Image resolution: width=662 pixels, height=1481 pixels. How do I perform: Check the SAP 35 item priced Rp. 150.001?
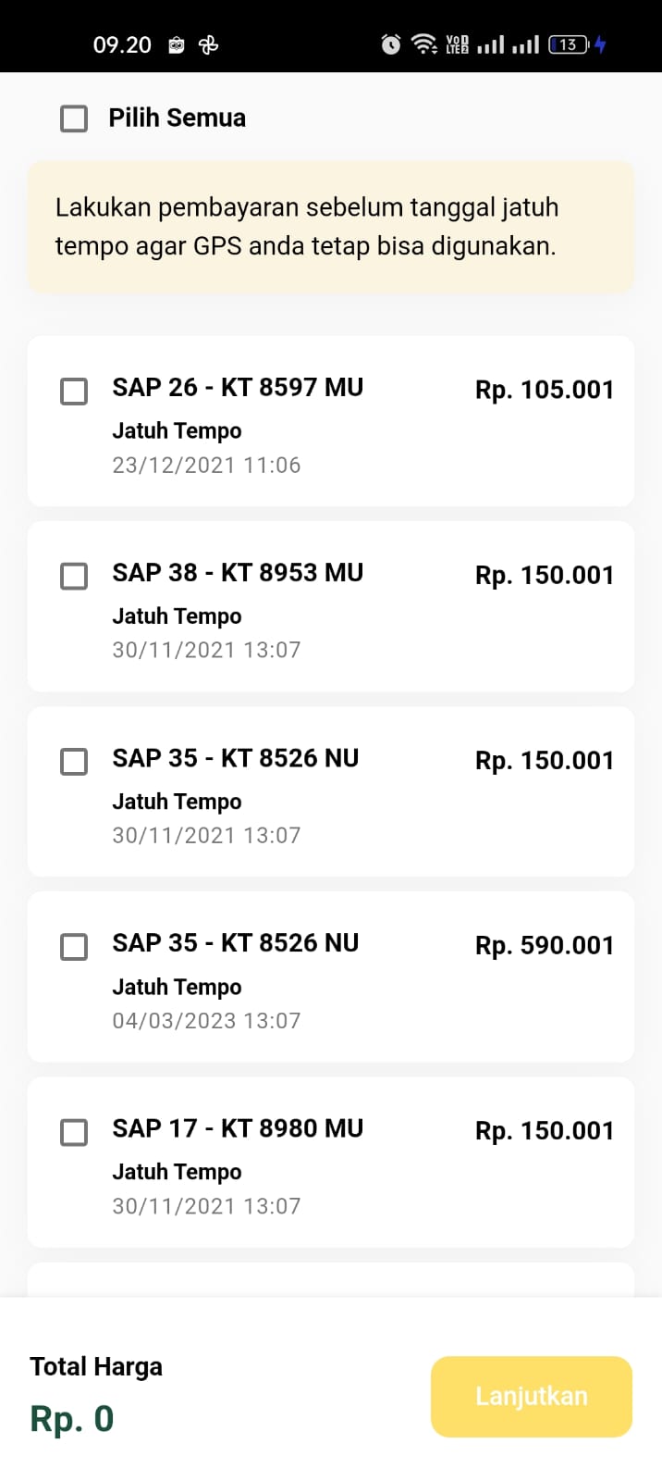tap(74, 761)
